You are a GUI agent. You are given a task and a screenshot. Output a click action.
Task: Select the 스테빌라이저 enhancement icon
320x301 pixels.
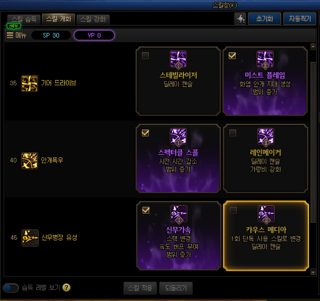pos(178,59)
